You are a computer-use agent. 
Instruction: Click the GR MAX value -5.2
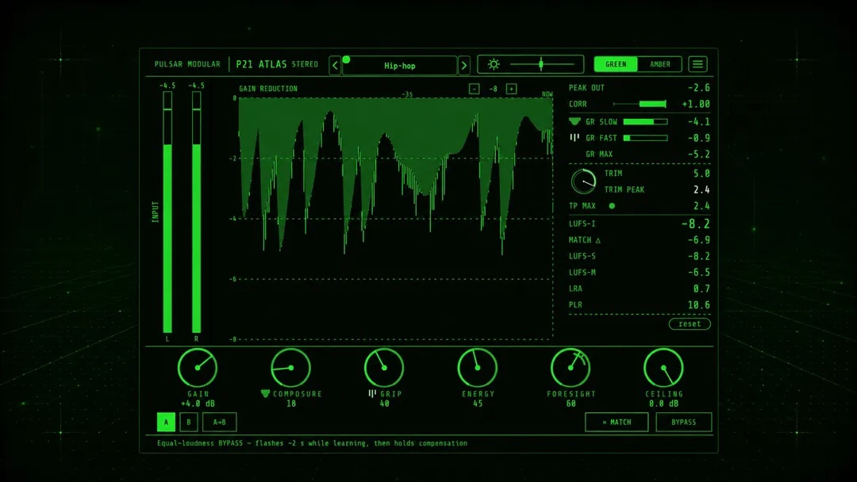pyautogui.click(x=698, y=155)
